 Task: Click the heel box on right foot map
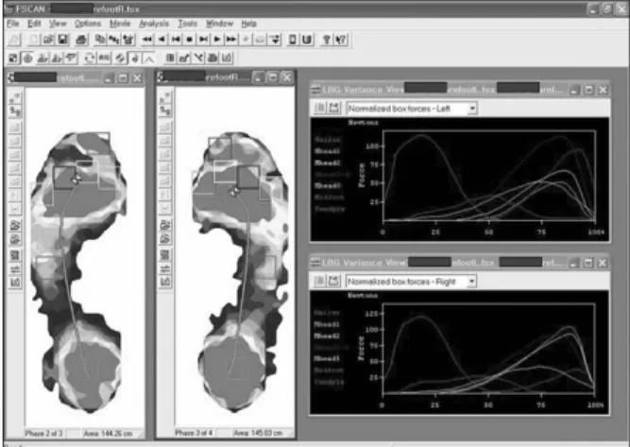tap(239, 369)
